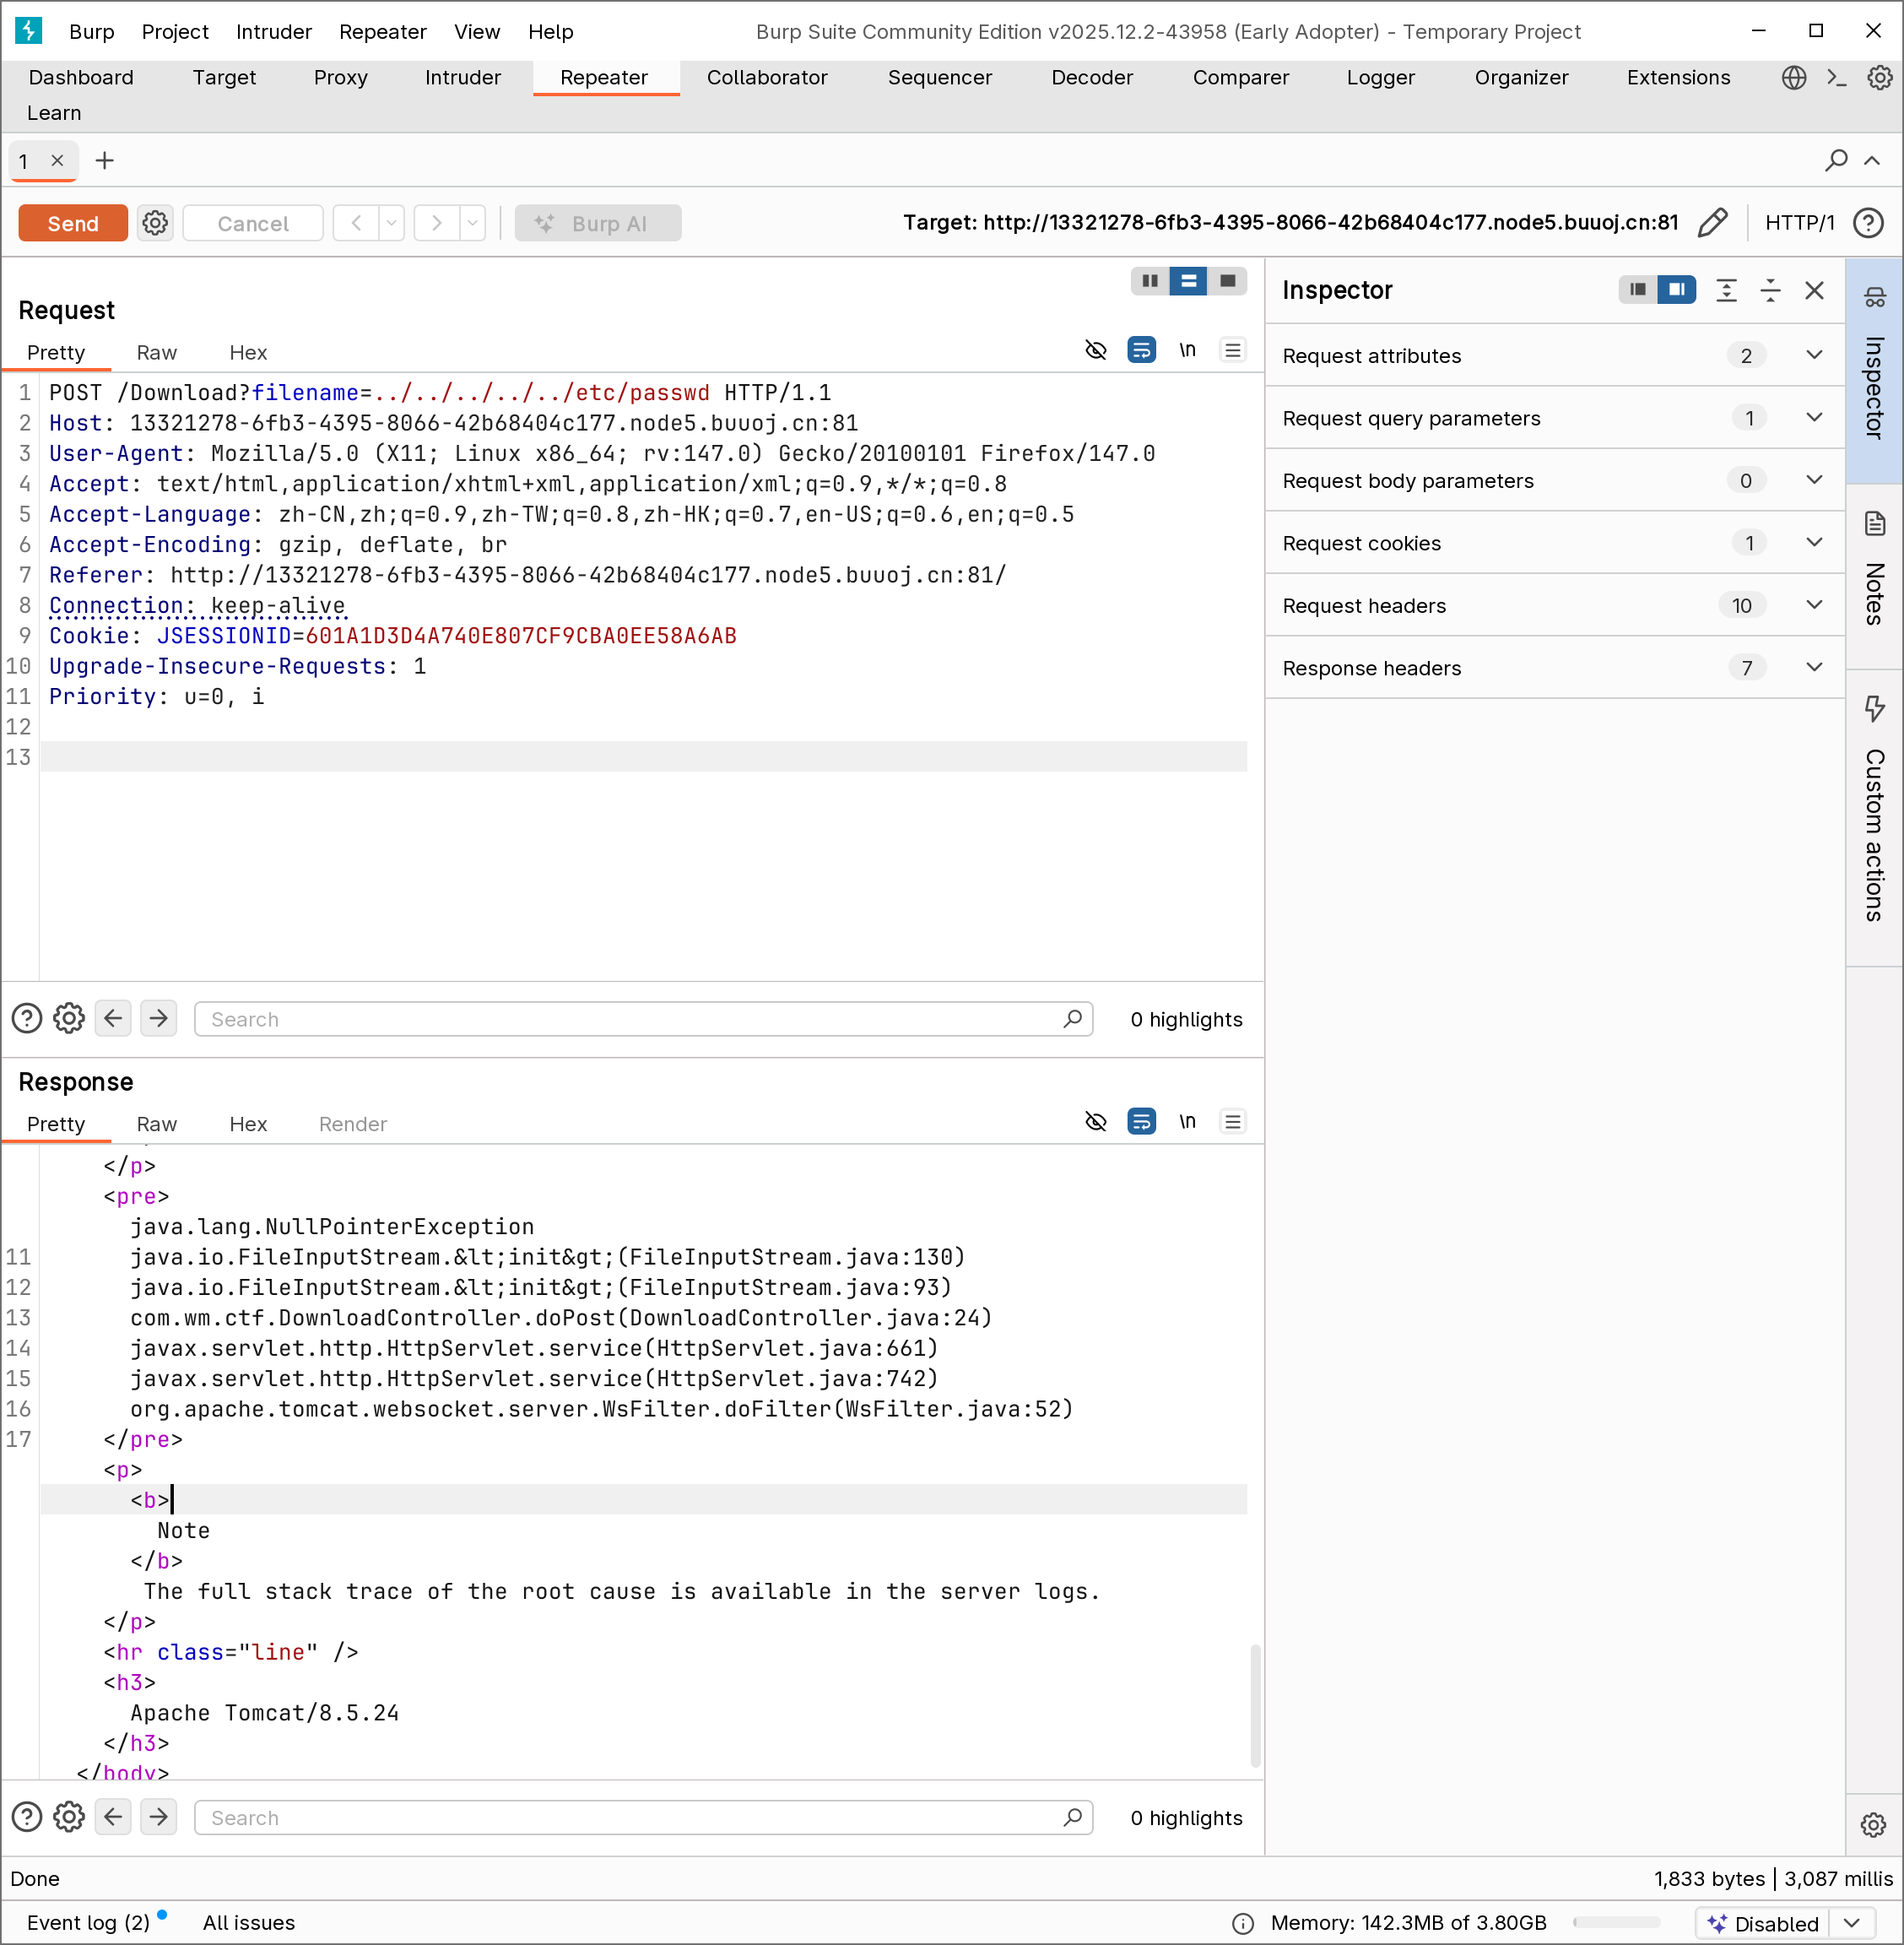
Task: Toggle response line wrap button
Action: tap(1141, 1121)
